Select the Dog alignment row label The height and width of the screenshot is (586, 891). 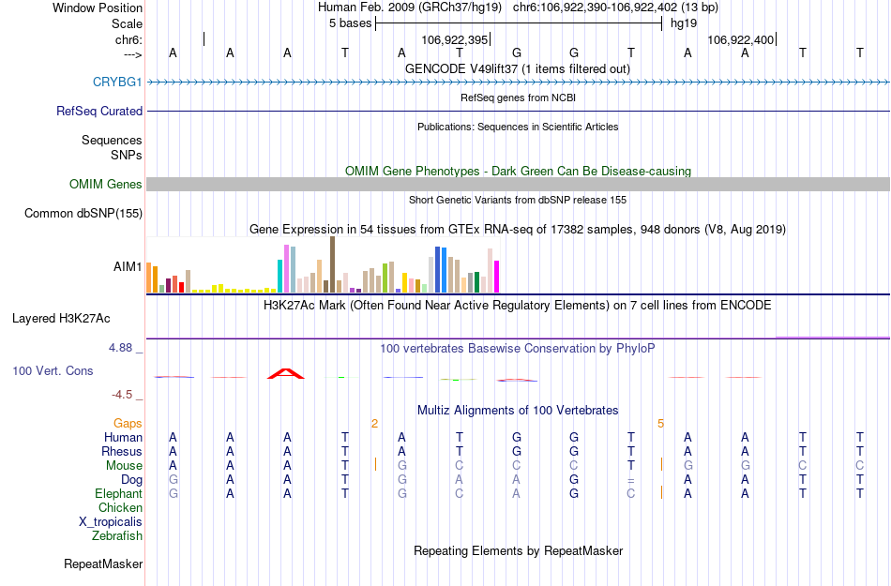click(x=131, y=480)
